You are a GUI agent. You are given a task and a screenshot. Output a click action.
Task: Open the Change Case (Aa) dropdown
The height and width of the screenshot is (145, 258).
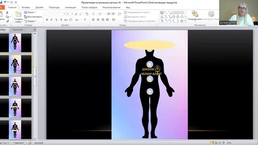tap(77, 20)
